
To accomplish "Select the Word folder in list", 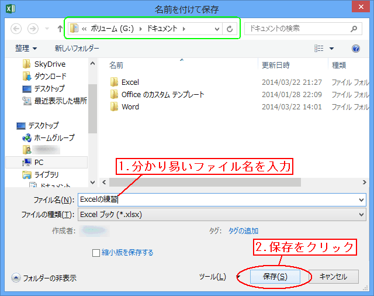I will (130, 107).
